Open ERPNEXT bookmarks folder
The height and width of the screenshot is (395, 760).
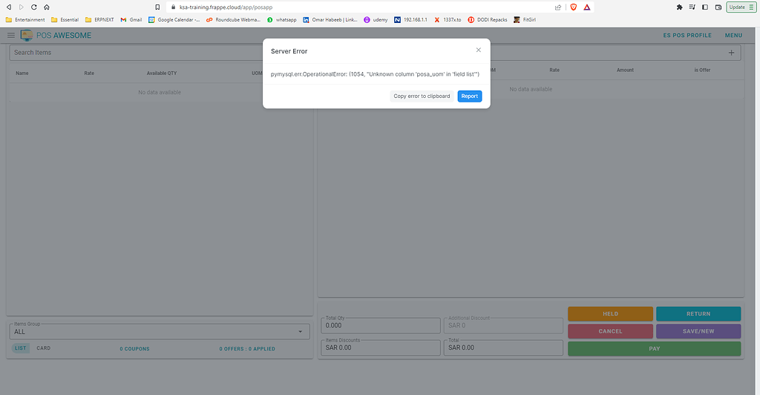click(x=99, y=20)
